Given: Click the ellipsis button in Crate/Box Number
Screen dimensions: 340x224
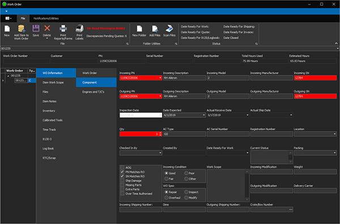Looking at the screenshot, I should click(x=291, y=209).
